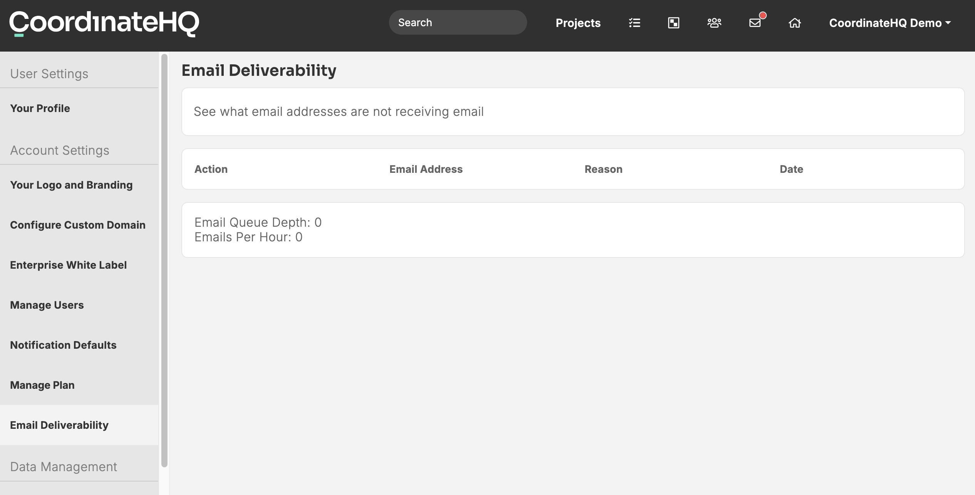Click the Action column header
975x495 pixels.
(211, 169)
